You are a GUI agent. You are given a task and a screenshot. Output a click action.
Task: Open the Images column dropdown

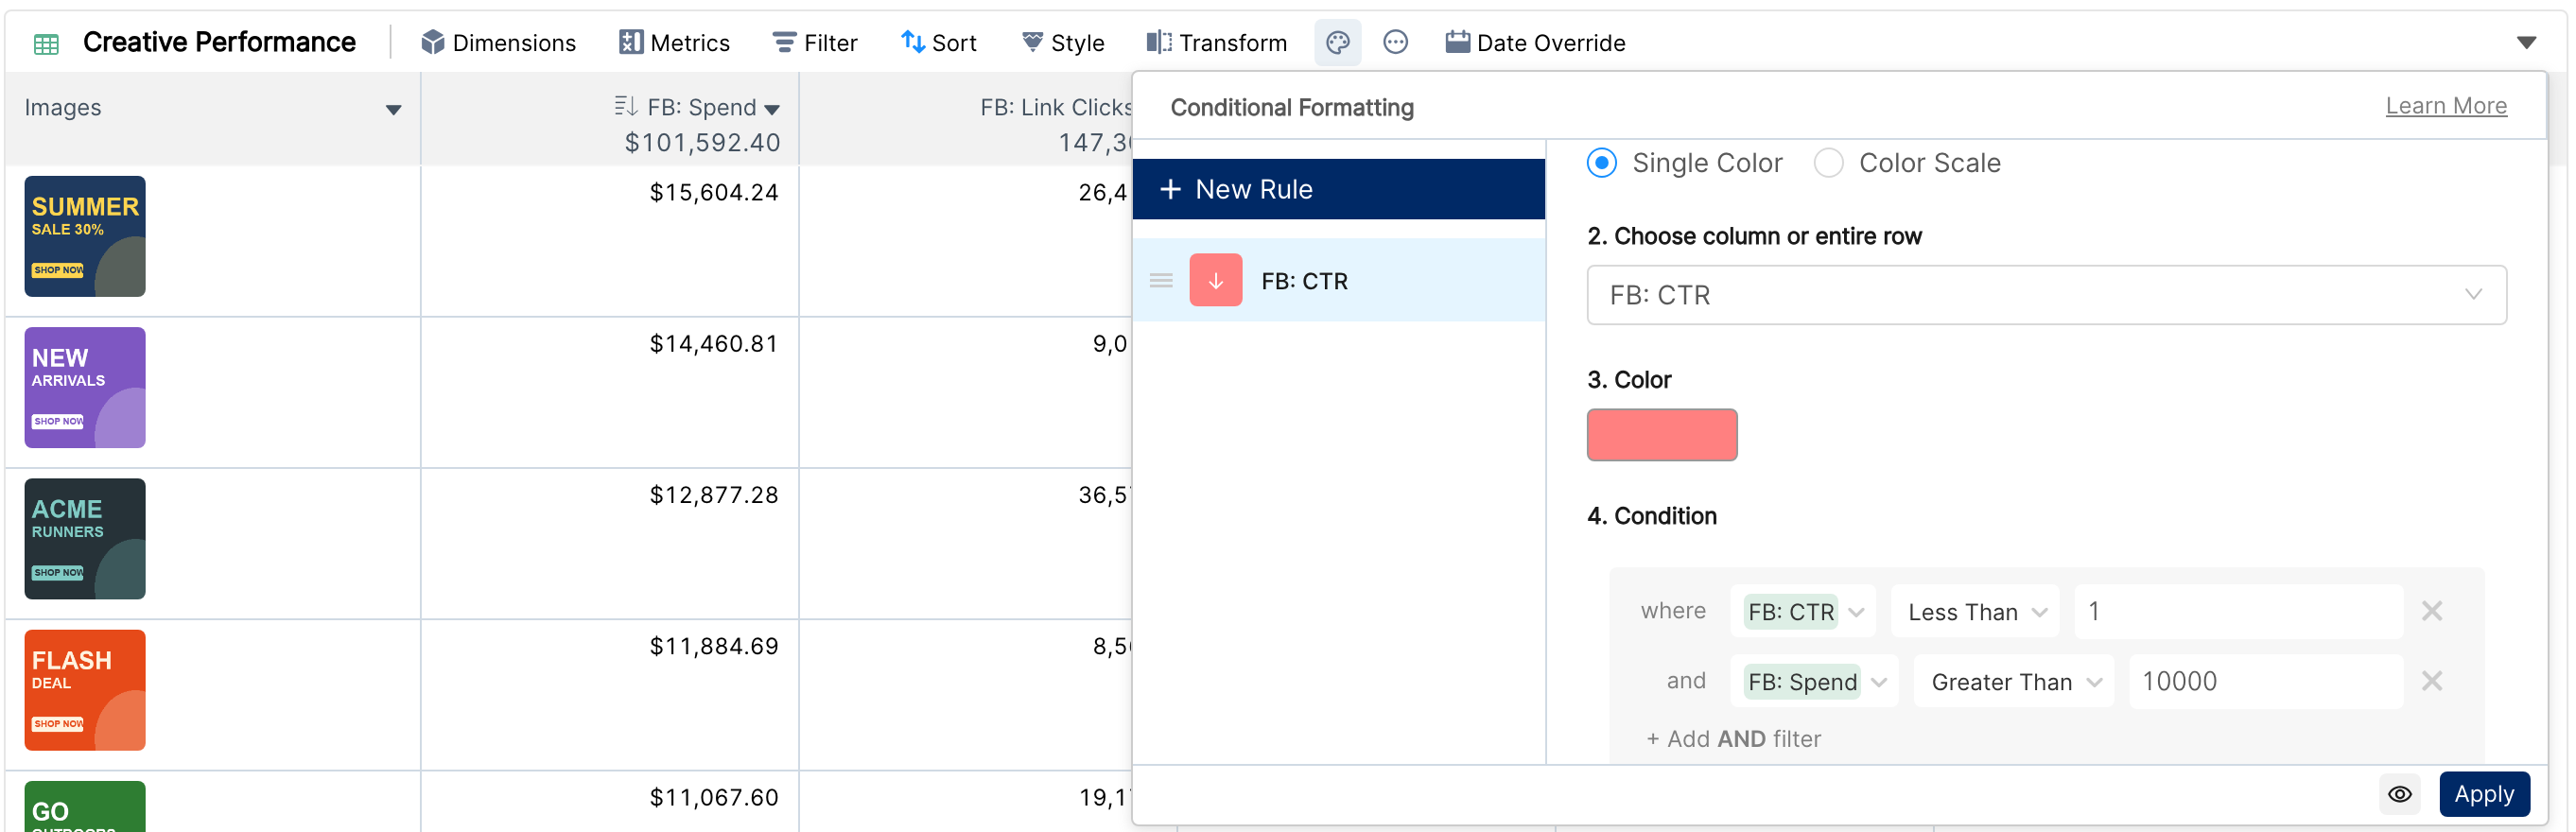coord(393,109)
